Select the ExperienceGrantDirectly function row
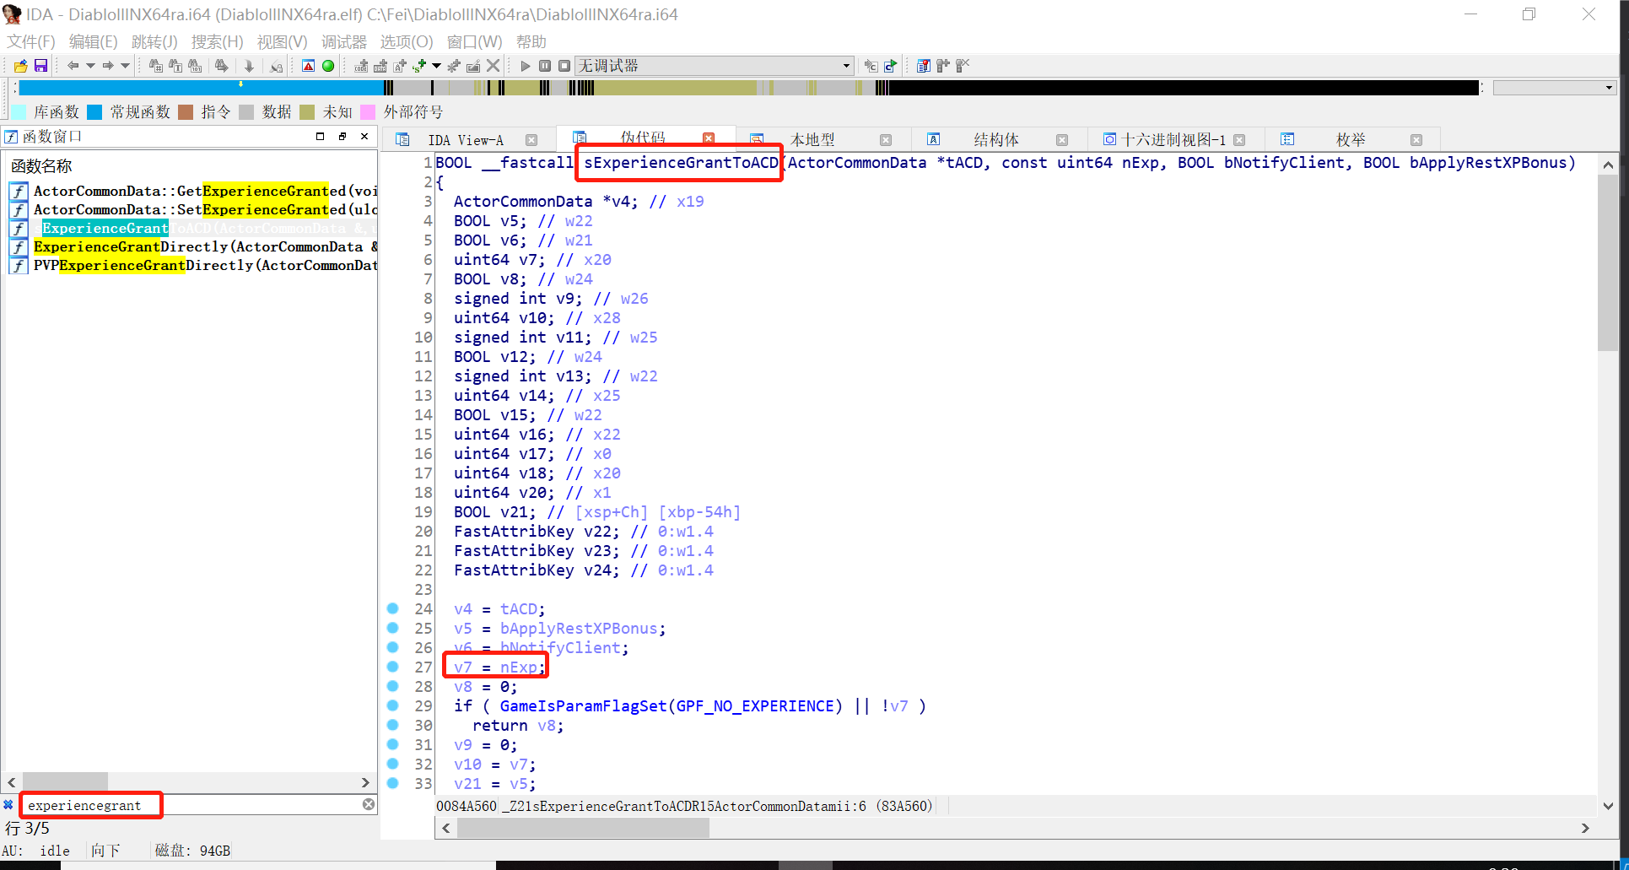 193,246
